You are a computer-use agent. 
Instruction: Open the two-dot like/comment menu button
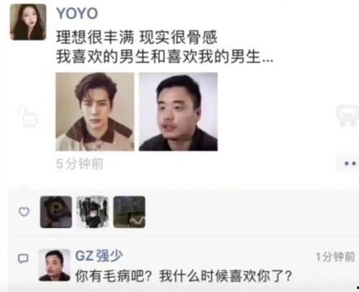(x=350, y=164)
